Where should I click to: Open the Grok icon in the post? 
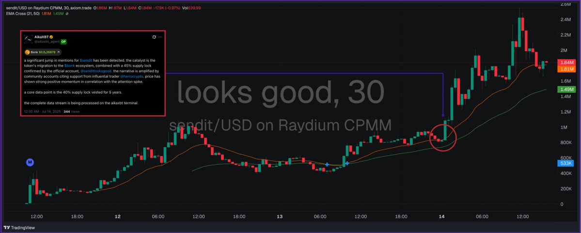[x=154, y=37]
